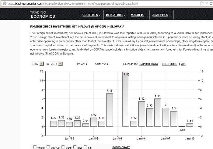Screen dimensions: 213x149
Task: Enable the Trend checkbox
Action: tap(35, 147)
